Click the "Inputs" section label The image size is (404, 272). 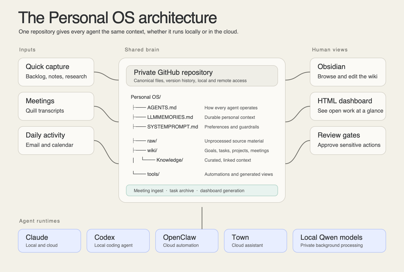pyautogui.click(x=27, y=50)
